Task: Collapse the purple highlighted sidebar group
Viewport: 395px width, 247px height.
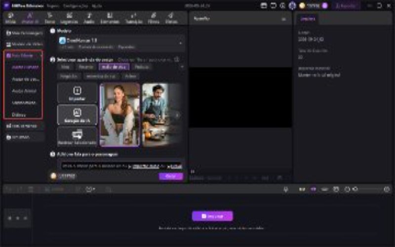Action: pos(24,55)
